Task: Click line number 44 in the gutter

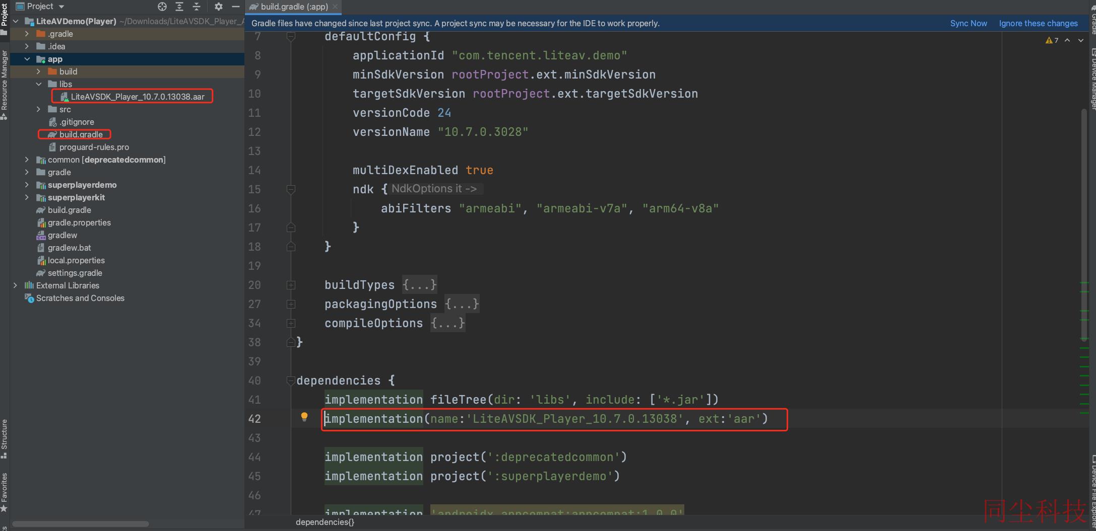Action: [x=254, y=457]
